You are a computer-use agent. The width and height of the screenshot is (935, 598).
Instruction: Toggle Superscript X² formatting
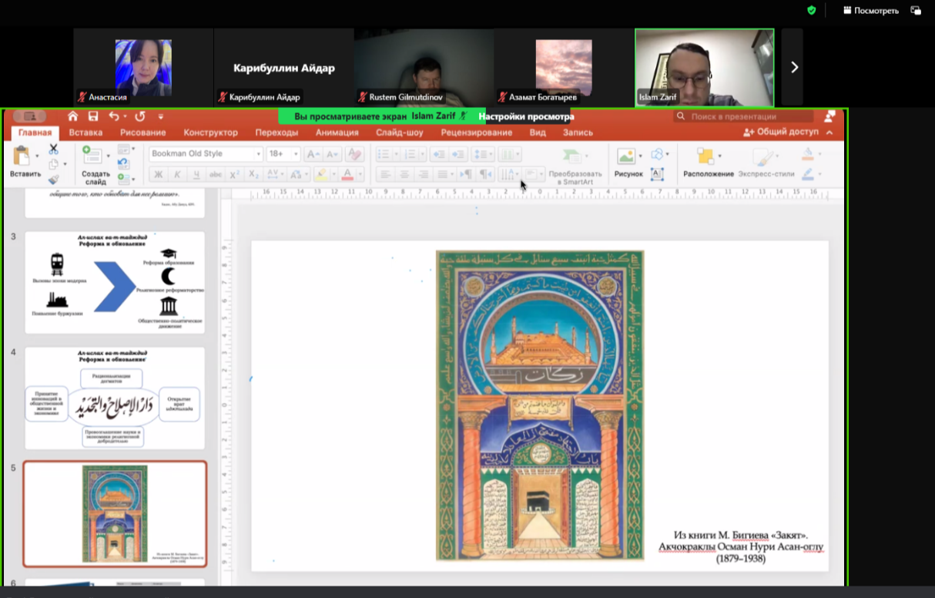235,175
